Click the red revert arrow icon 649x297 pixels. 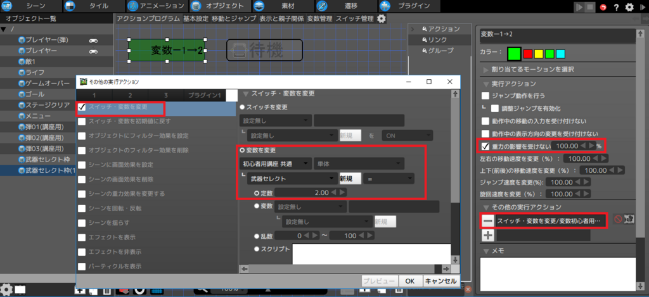[604, 7]
